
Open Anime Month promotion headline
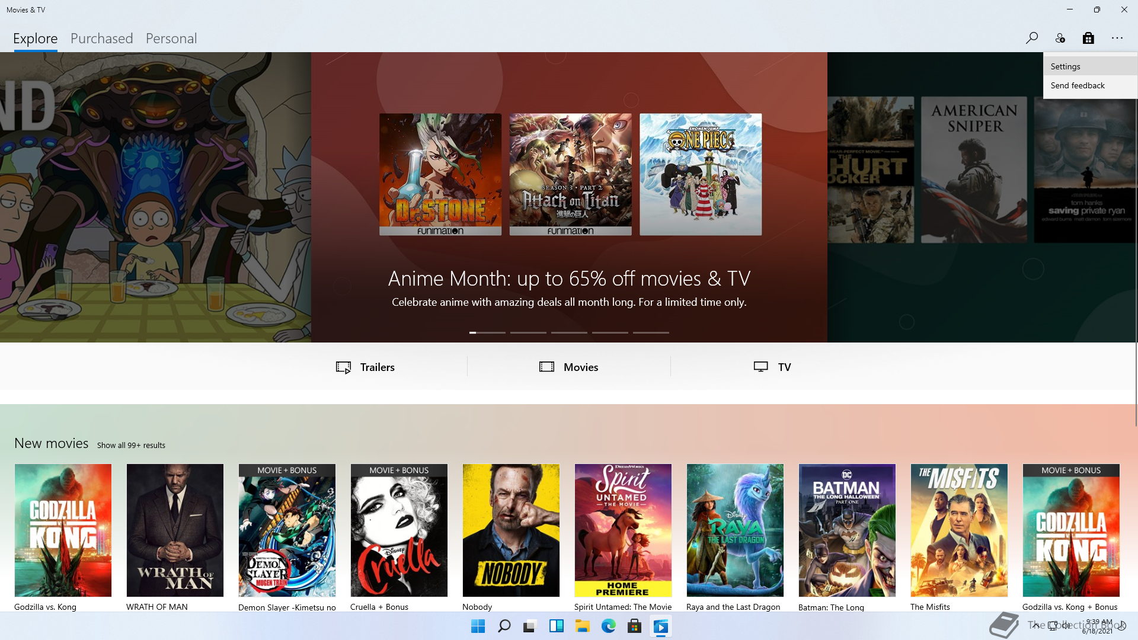pos(569,279)
